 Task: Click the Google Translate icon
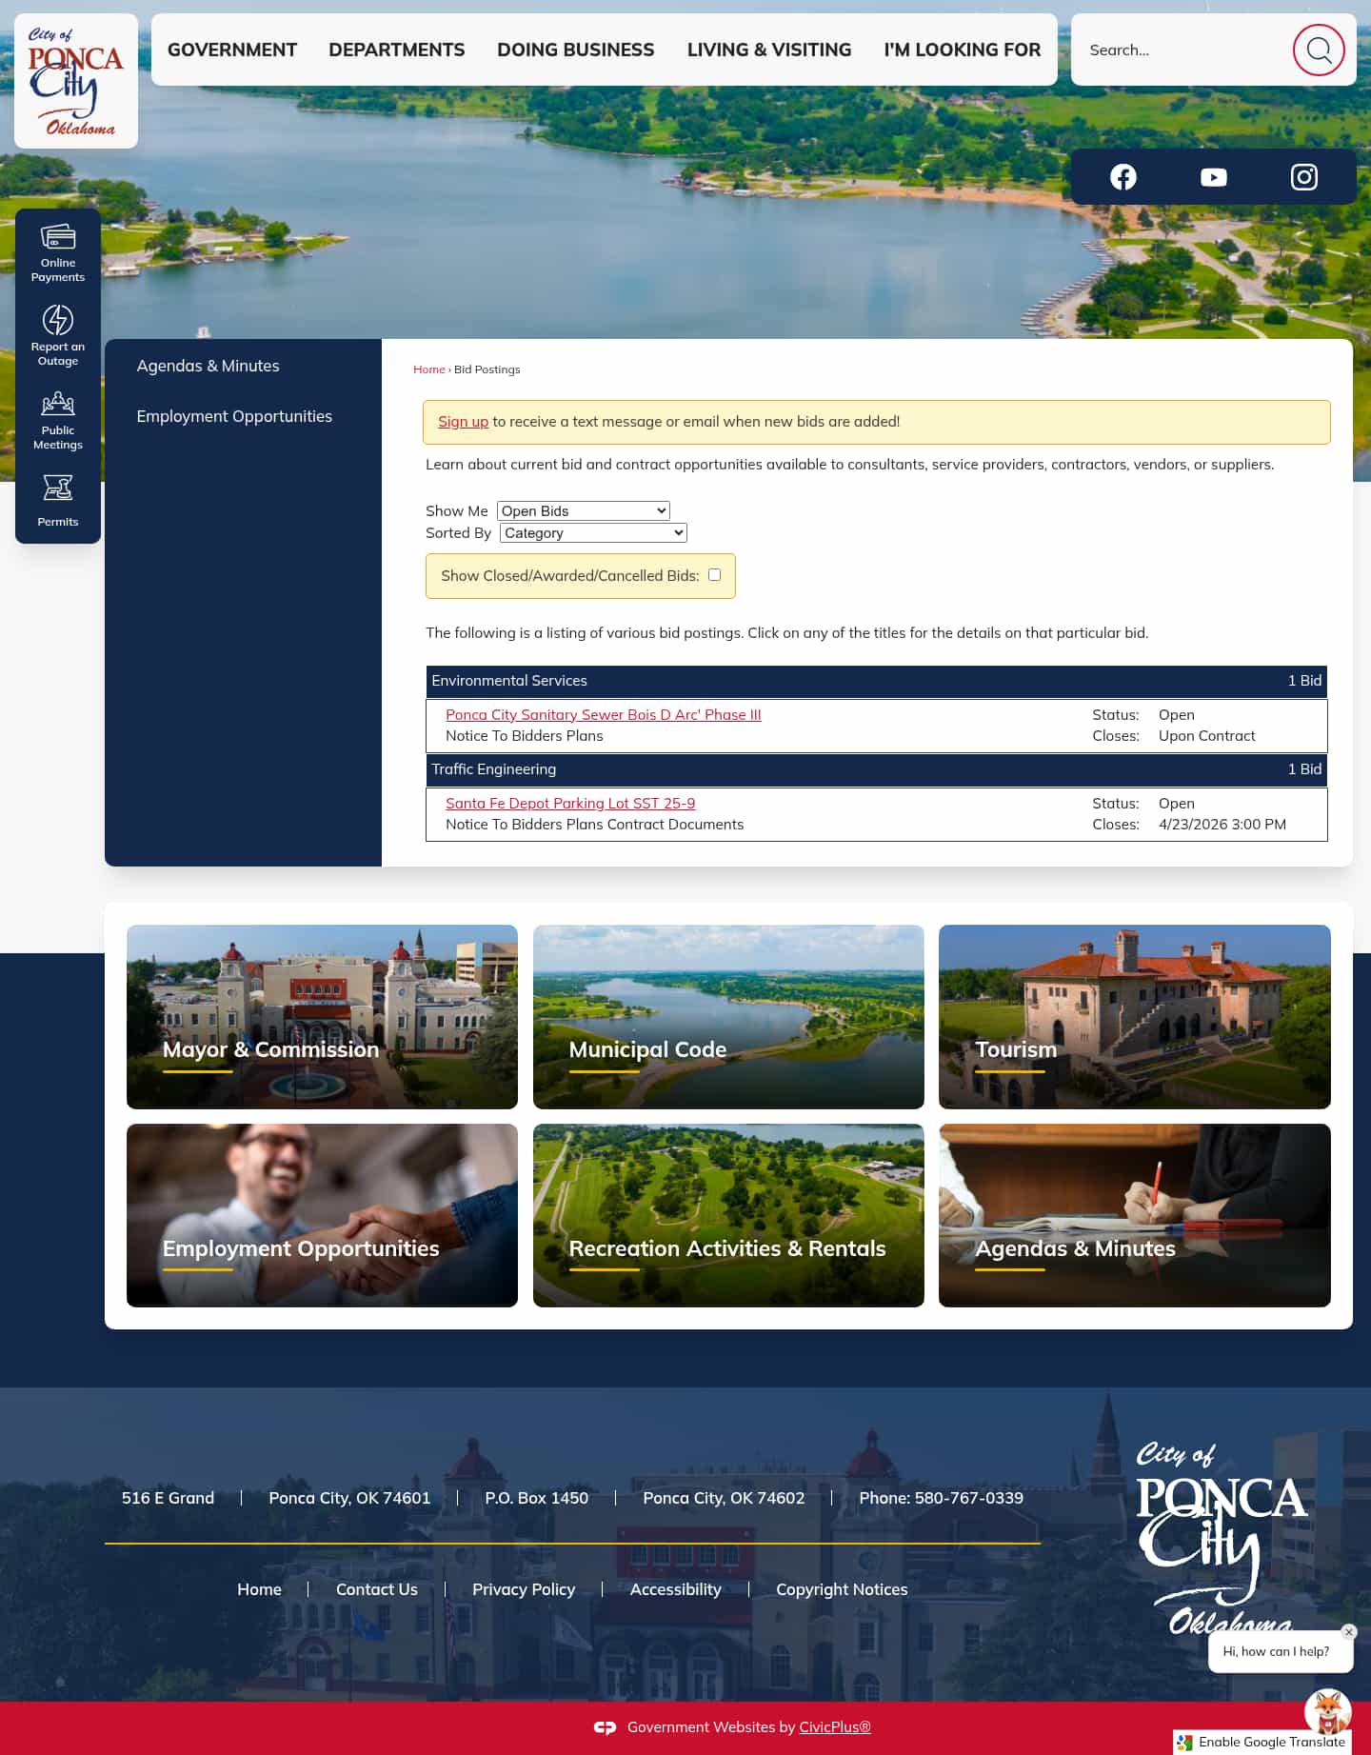click(x=1185, y=1743)
